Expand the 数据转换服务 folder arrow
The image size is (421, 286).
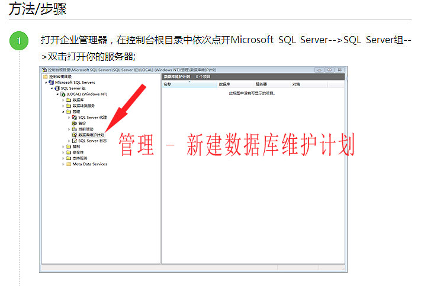[63, 106]
